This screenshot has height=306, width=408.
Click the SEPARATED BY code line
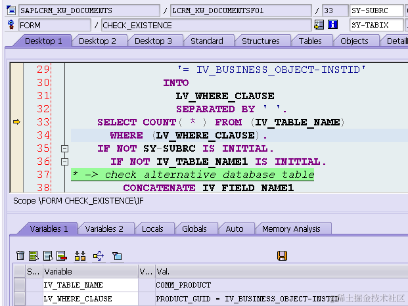click(231, 108)
